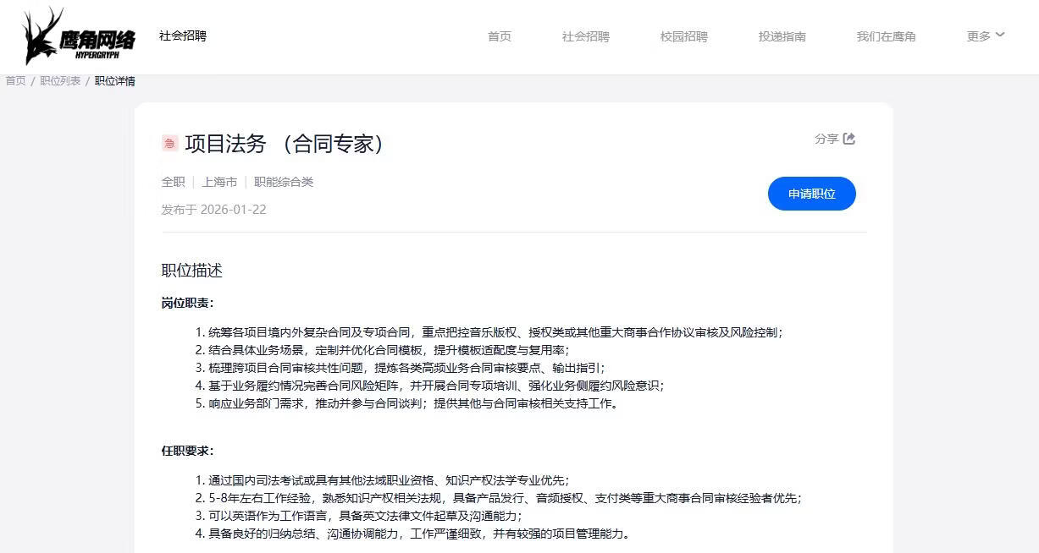The image size is (1039, 553).
Task: Click the job title 项目法务（合同专家）
Action: [286, 144]
